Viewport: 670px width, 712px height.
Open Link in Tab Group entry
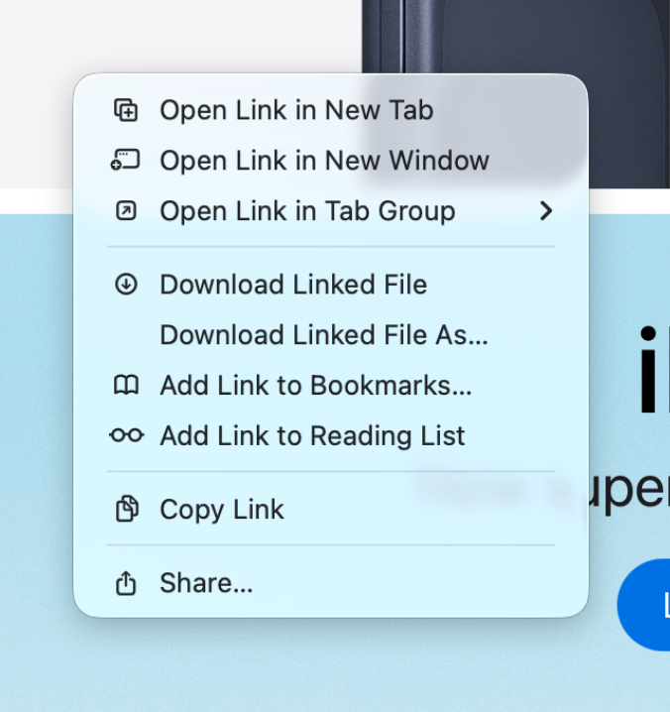coord(331,210)
